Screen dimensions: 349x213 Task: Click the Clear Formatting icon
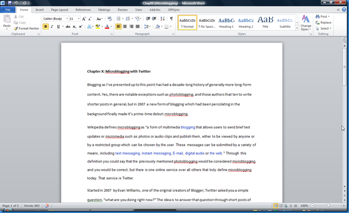pyautogui.click(x=109, y=18)
